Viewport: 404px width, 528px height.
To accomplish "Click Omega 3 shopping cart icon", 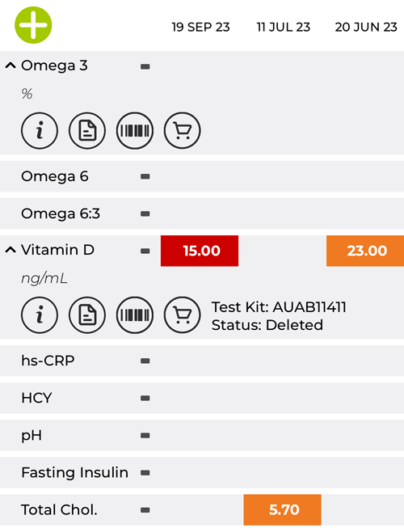I will (x=183, y=131).
